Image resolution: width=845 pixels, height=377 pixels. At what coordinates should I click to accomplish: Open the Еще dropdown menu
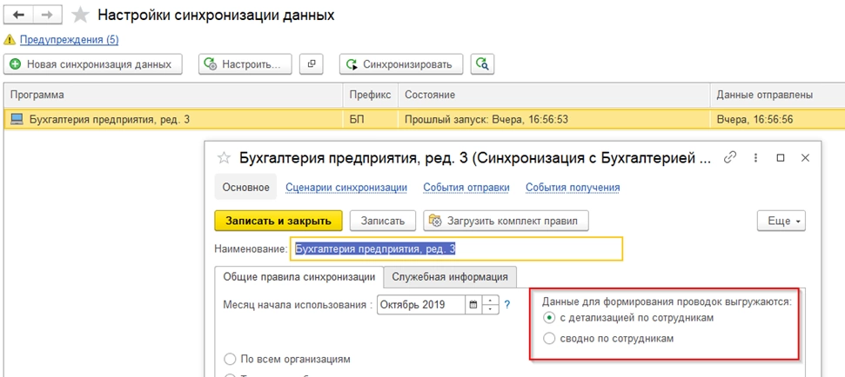pyautogui.click(x=781, y=221)
